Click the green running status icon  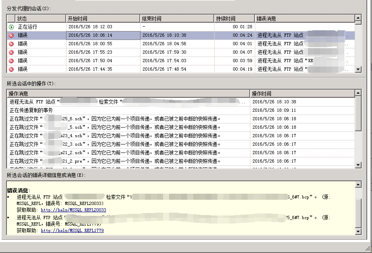[11, 27]
